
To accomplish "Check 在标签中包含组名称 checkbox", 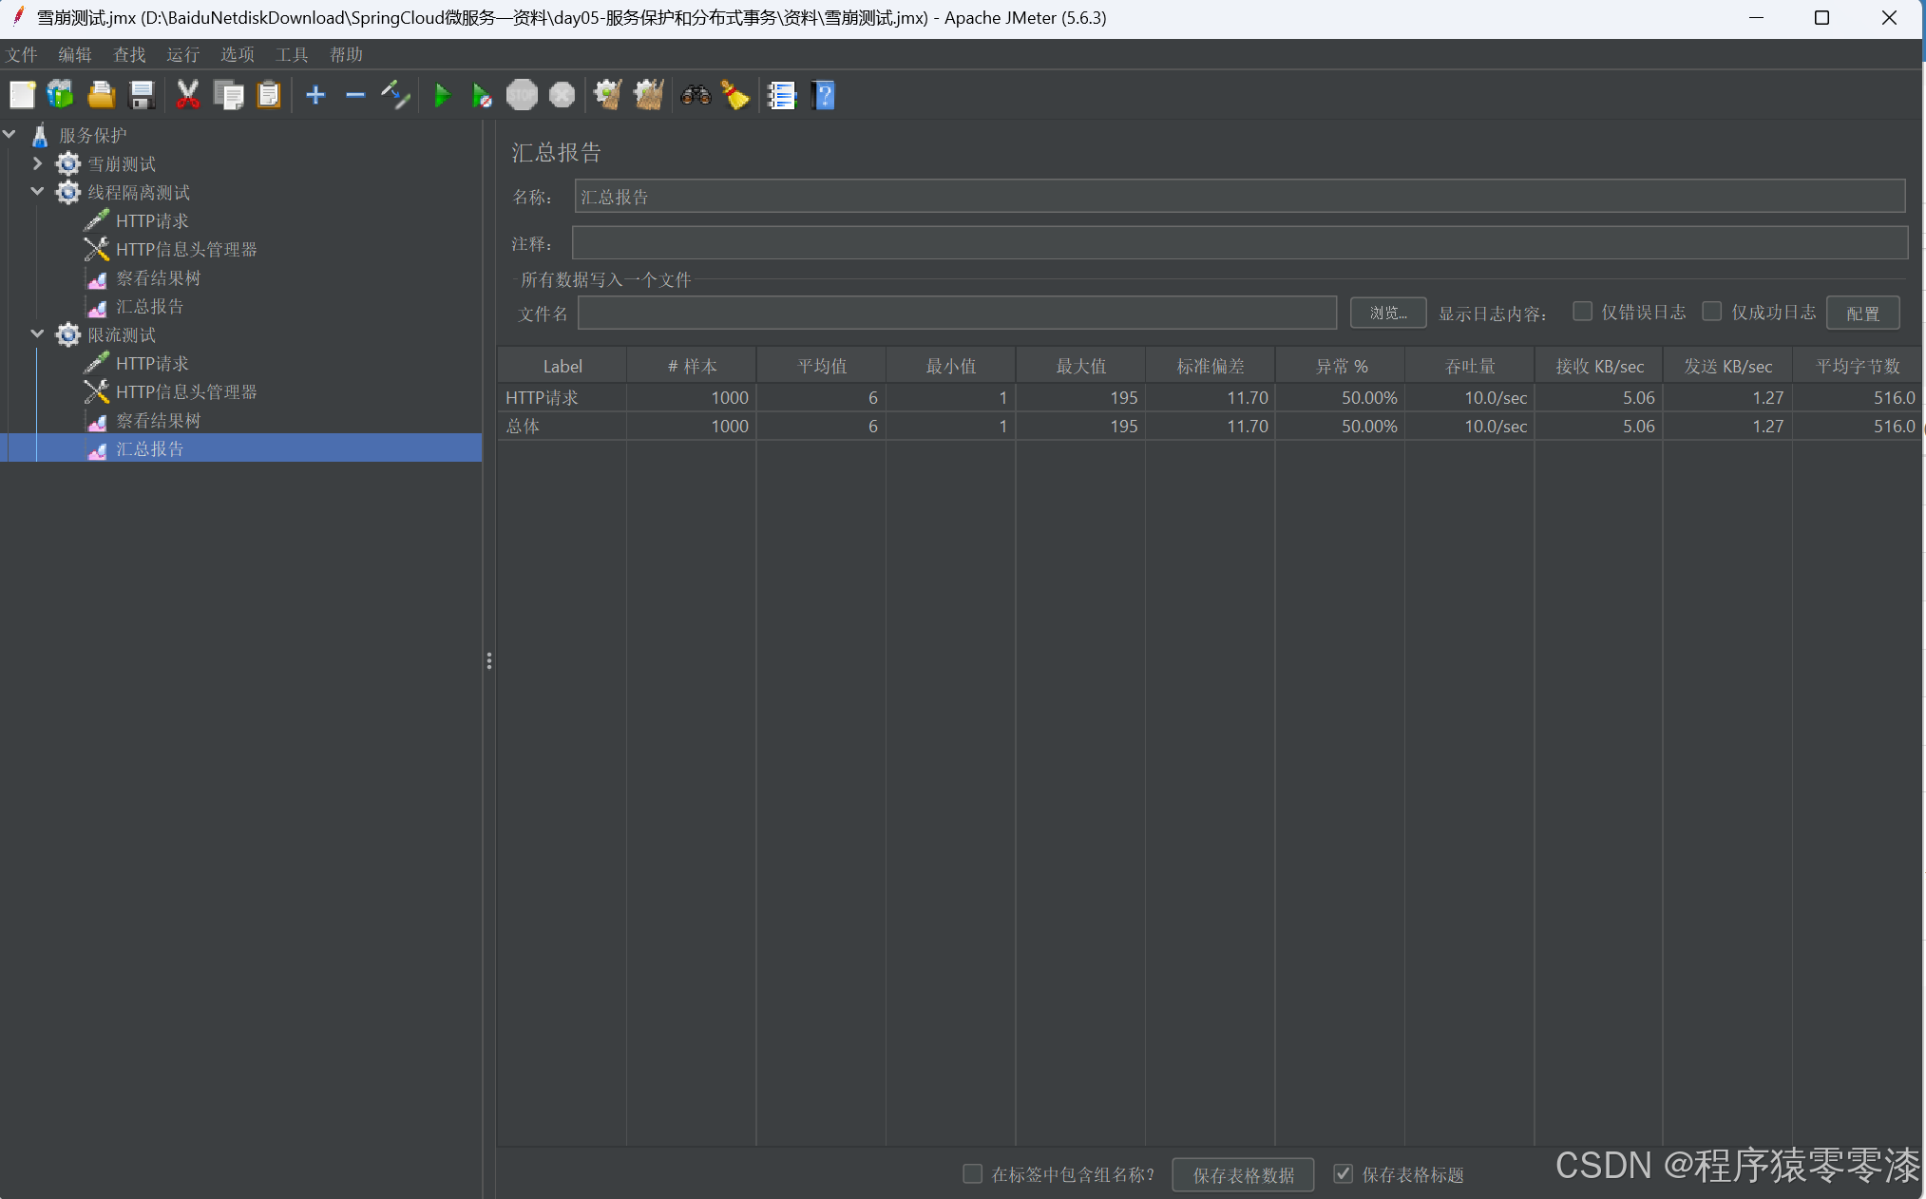I will (972, 1174).
